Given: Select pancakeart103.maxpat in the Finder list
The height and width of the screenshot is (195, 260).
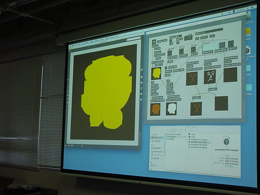Looking at the screenshot, I should tap(198, 145).
